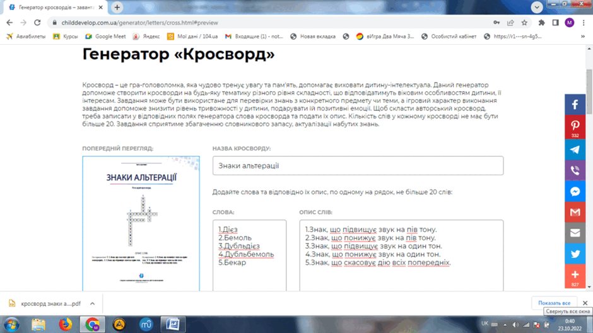Viewport: 593px width, 333px height.
Task: Share page via Messenger sidebar icon
Action: (575, 192)
